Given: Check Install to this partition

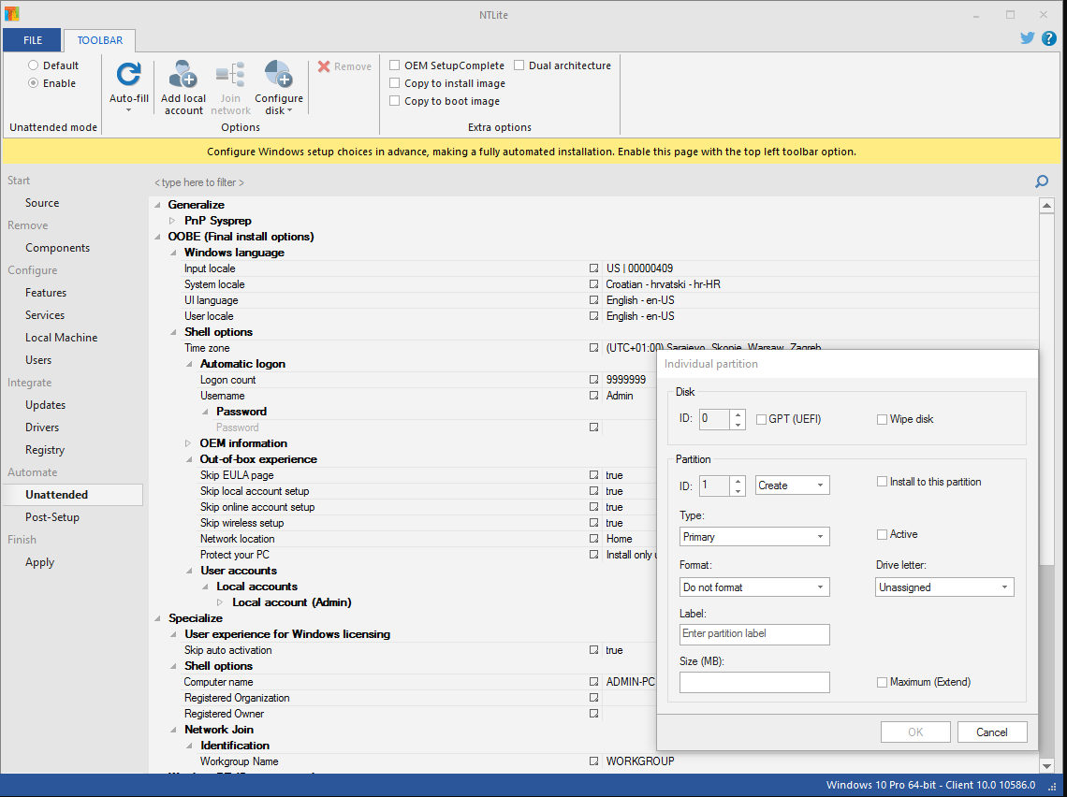Looking at the screenshot, I should pyautogui.click(x=882, y=482).
